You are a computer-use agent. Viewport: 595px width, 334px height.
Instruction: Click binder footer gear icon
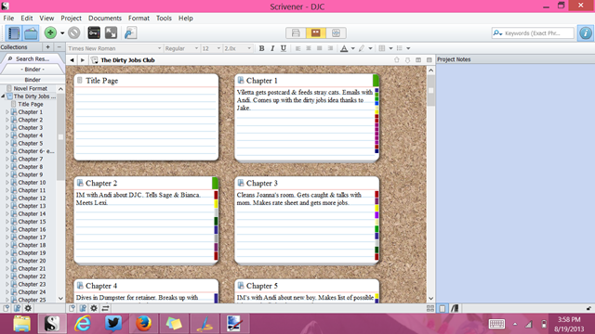pyautogui.click(x=28, y=308)
